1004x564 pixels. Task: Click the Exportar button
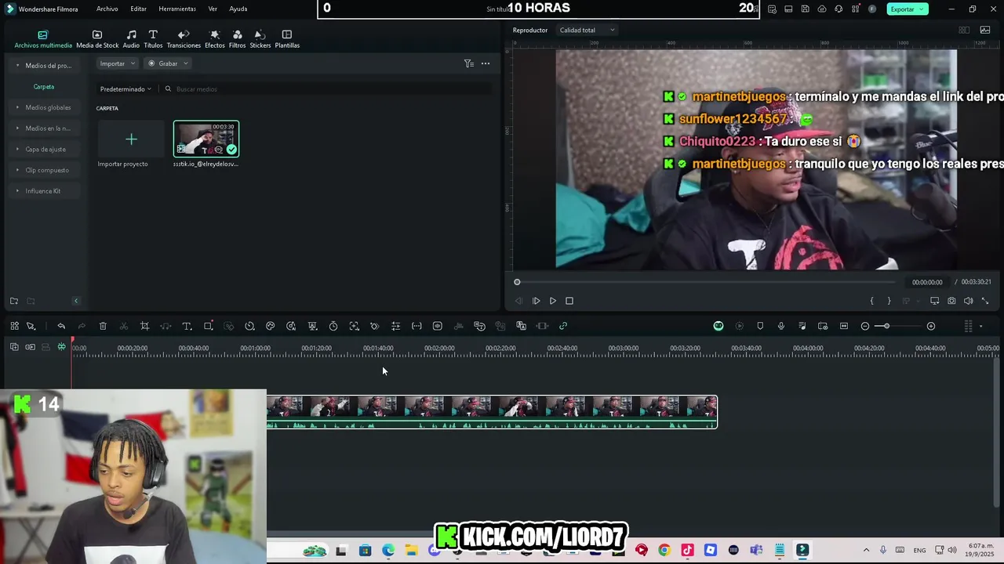908,9
